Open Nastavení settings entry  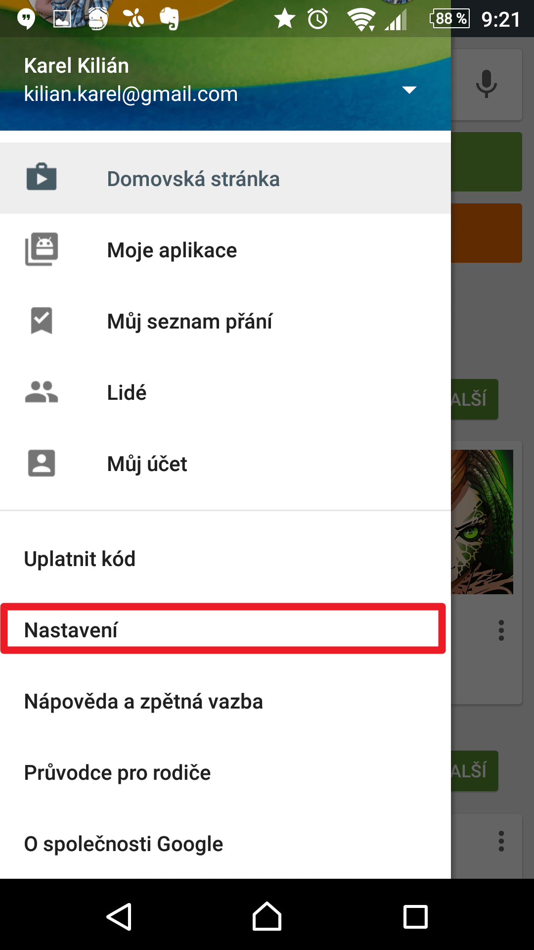pos(223,629)
